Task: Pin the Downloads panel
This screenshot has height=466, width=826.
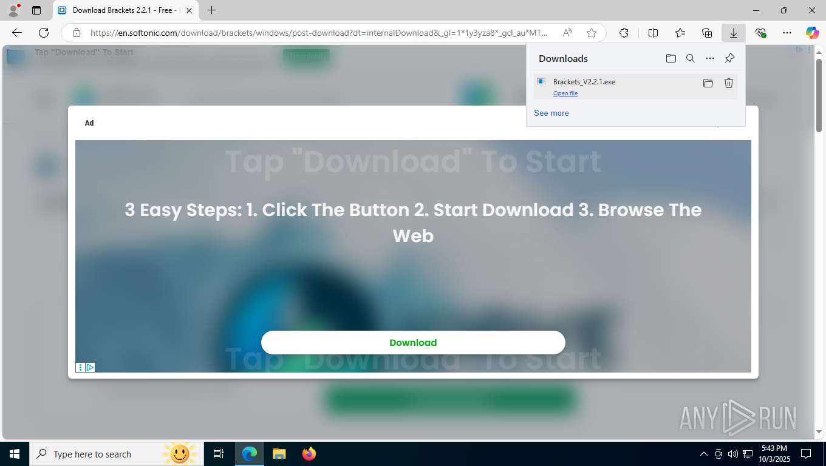Action: 729,58
